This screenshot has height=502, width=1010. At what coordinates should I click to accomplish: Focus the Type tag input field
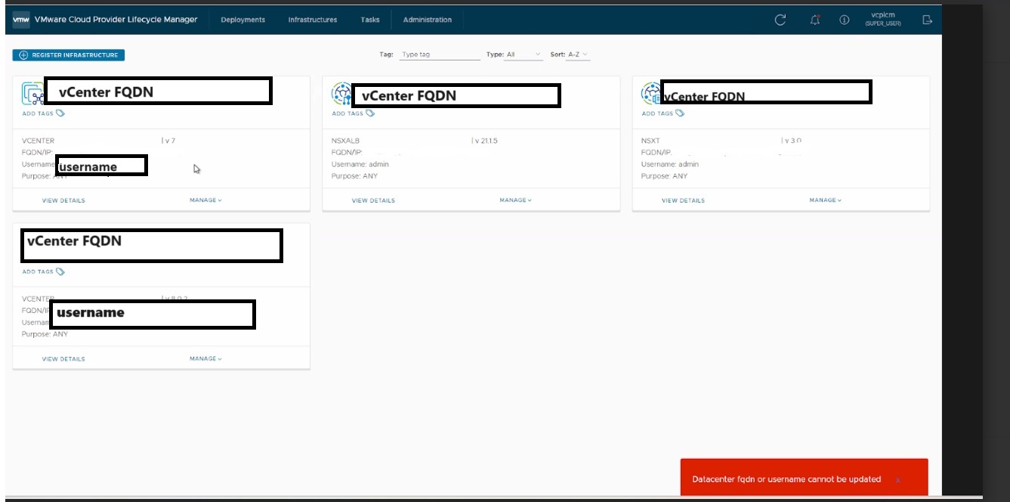pos(440,54)
